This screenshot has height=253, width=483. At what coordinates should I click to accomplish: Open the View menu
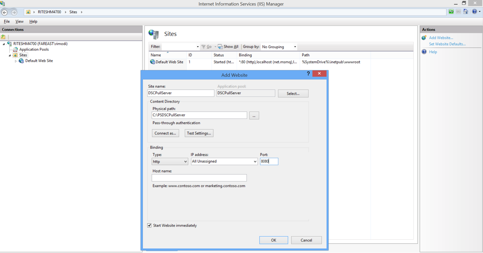tap(19, 21)
